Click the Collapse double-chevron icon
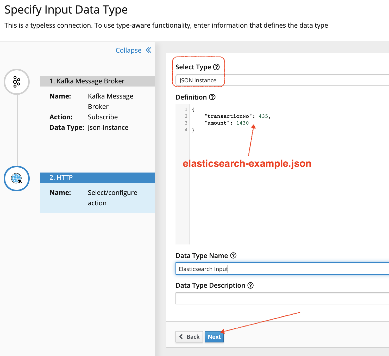 tap(148, 50)
